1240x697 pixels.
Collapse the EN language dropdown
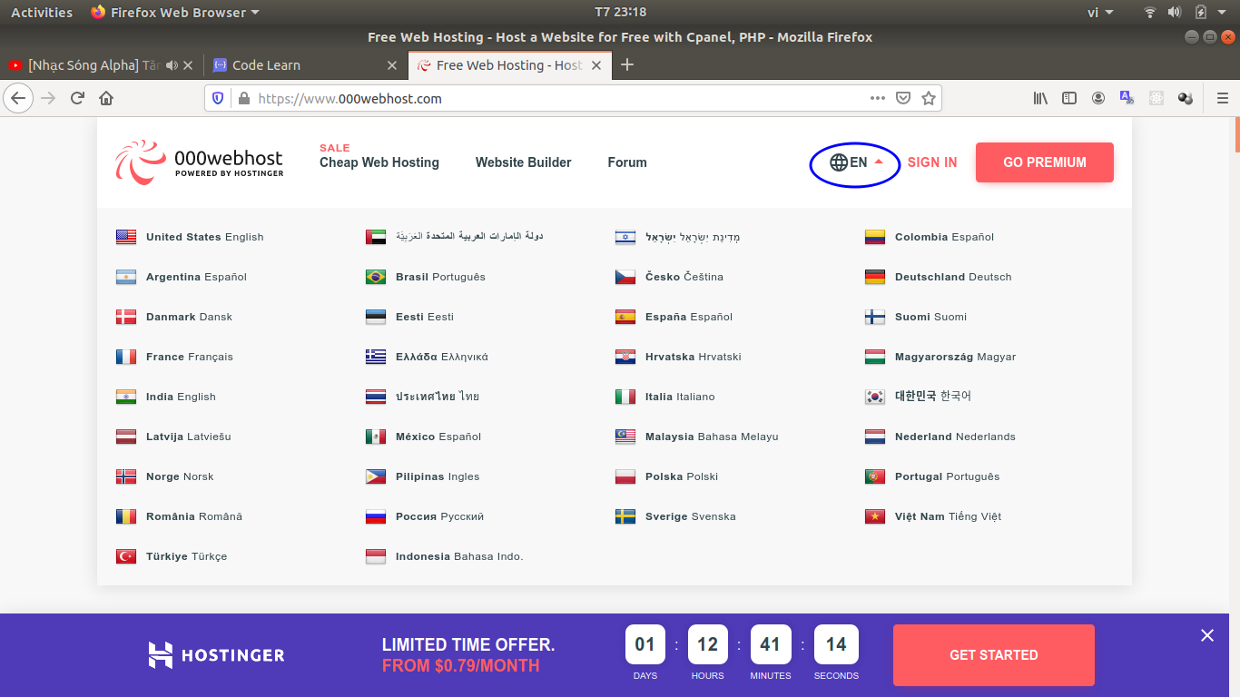855,162
